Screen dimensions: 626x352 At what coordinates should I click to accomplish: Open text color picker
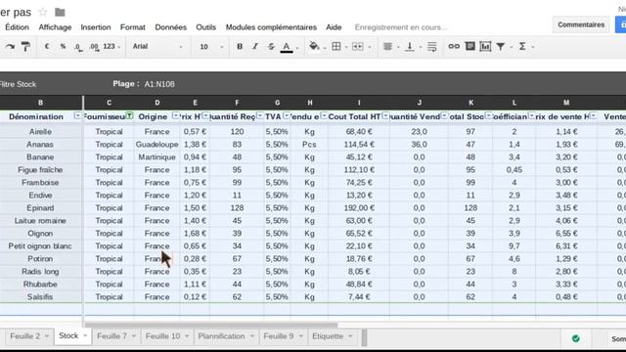pos(287,47)
